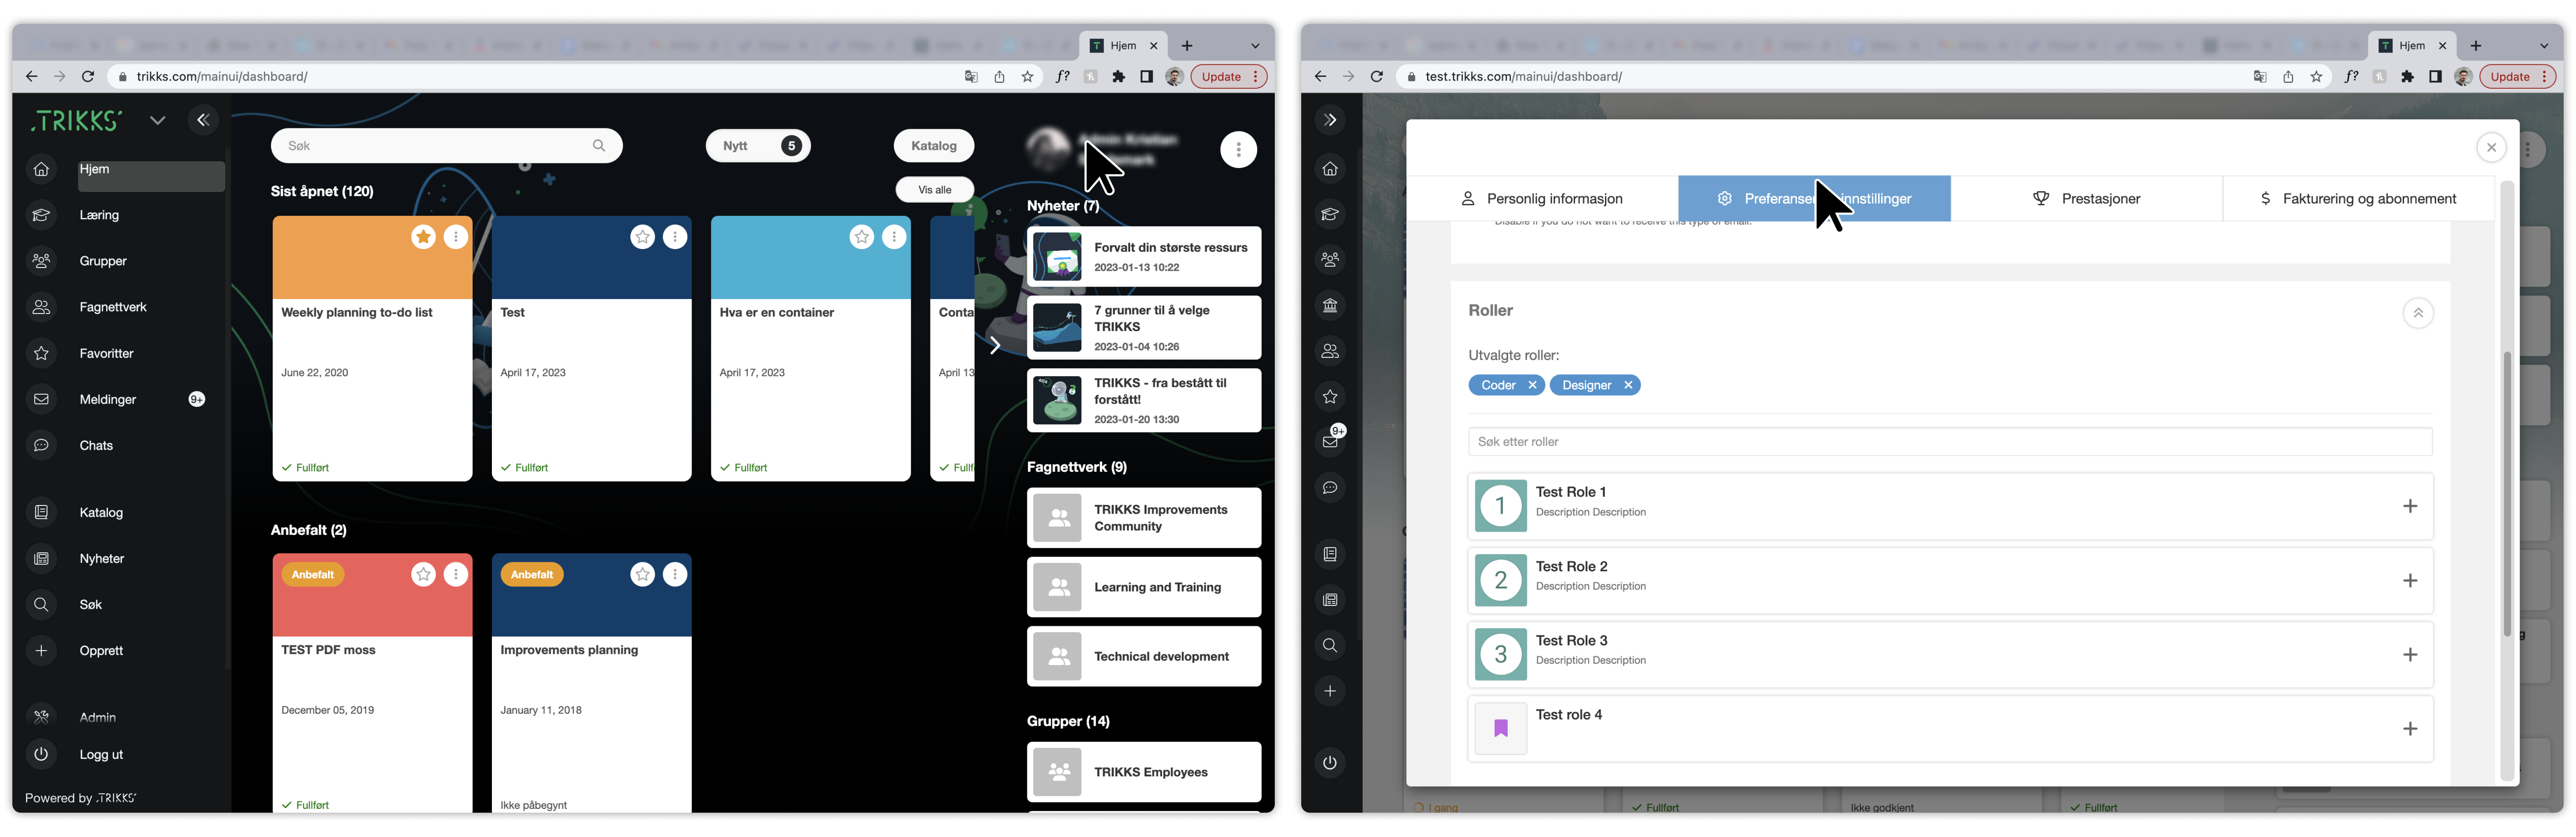The height and width of the screenshot is (837, 2576).
Task: Open news Forvalt din største ressurs
Action: pyautogui.click(x=1144, y=257)
